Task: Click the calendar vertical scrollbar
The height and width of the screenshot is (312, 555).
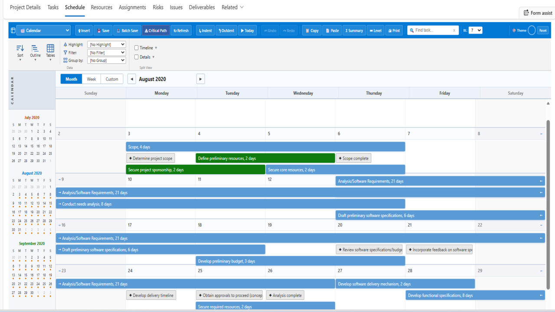Action: pyautogui.click(x=548, y=205)
